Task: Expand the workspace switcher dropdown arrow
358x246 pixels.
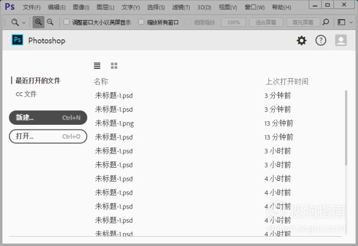Action: tap(351, 22)
